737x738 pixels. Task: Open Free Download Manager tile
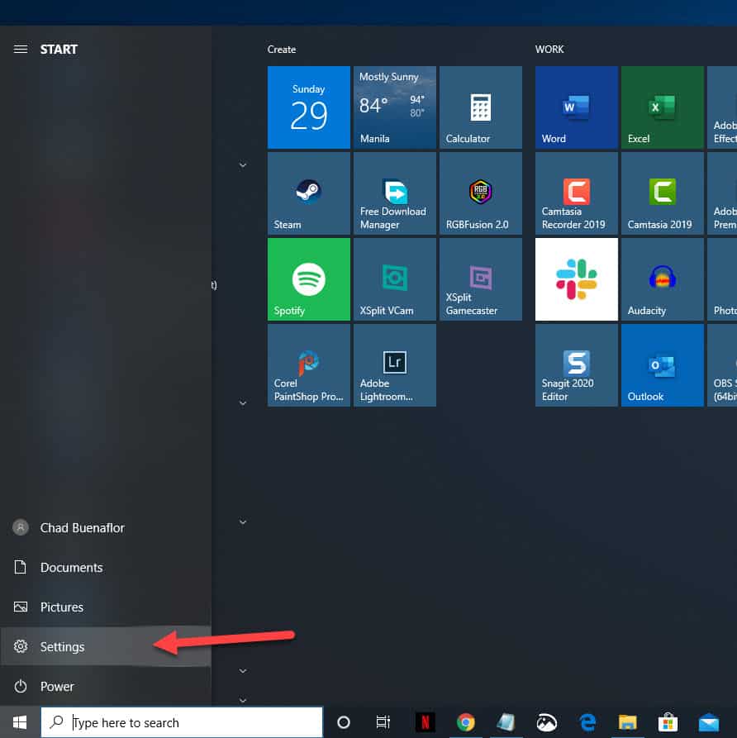pyautogui.click(x=395, y=193)
